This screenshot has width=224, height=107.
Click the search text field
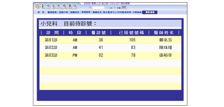tap(98, 8)
